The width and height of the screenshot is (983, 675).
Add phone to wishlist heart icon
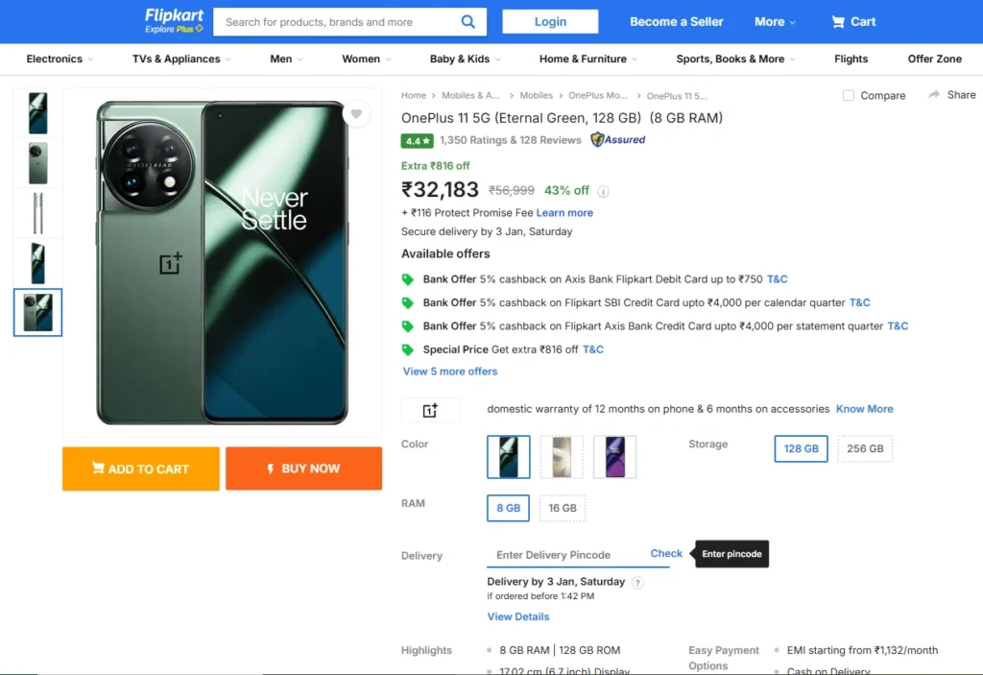356,114
